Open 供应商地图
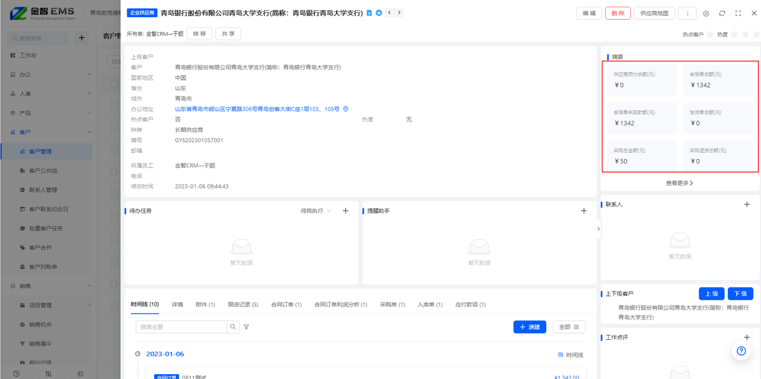This screenshot has height=379, width=761. coord(654,13)
